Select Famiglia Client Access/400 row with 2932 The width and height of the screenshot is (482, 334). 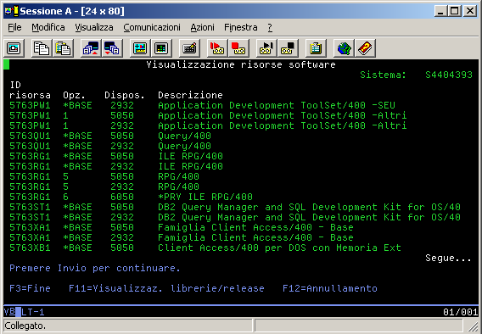pos(182,237)
